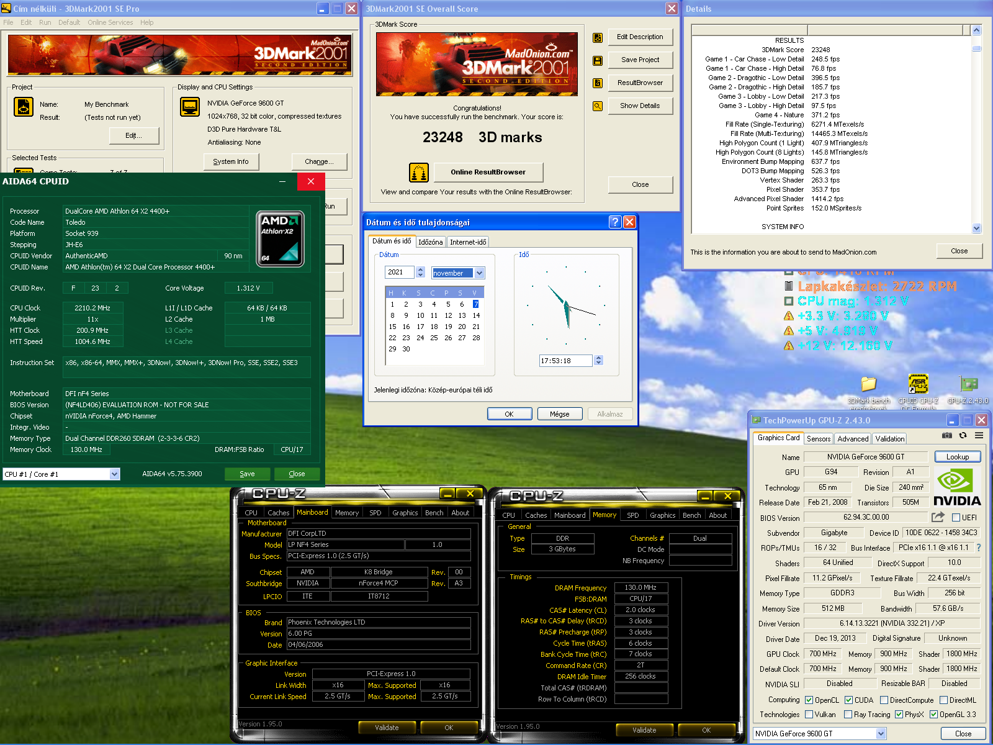Toggle the OpenGL 3.3 checkbox
Image resolution: width=993 pixels, height=745 pixels.
pyautogui.click(x=933, y=715)
